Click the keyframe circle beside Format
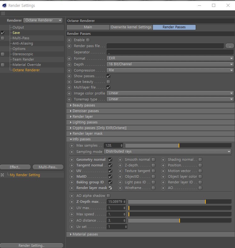The width and height of the screenshot is (235, 248). point(69,58)
